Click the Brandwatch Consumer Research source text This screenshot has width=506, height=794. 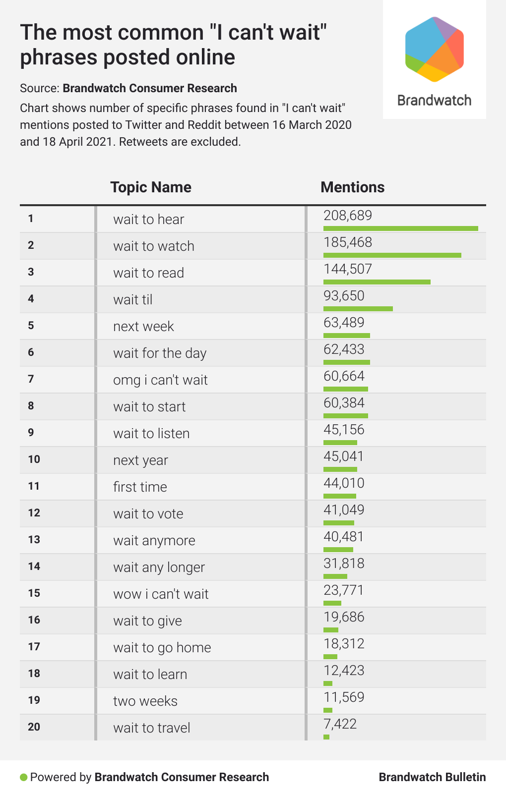(x=149, y=88)
